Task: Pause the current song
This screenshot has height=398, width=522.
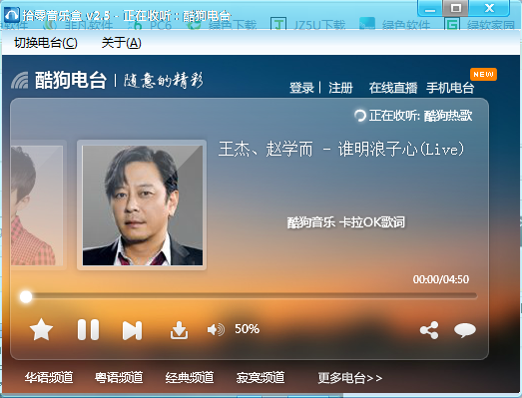Action: click(88, 330)
